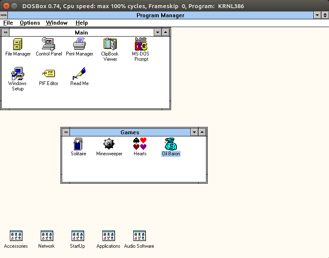Screen dimensions: 329x258
Task: Maximize the Main group window
Action: coord(166,32)
